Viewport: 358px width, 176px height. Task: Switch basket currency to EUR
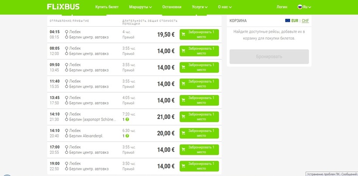pyautogui.click(x=295, y=21)
